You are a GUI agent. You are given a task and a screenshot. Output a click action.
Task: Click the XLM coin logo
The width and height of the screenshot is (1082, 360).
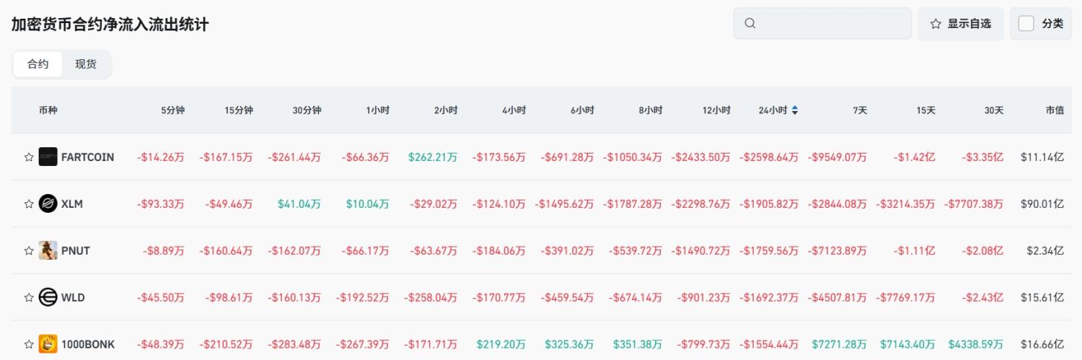click(48, 203)
